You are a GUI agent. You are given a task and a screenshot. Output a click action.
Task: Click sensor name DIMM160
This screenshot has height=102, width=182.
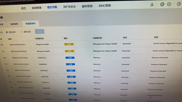(45, 76)
